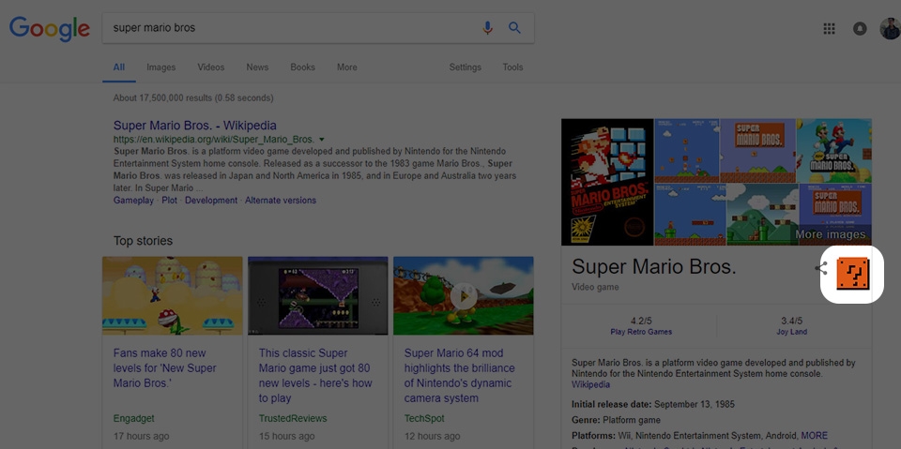The width and height of the screenshot is (901, 449).
Task: Click the magnifying glass search button
Action: [x=514, y=27]
